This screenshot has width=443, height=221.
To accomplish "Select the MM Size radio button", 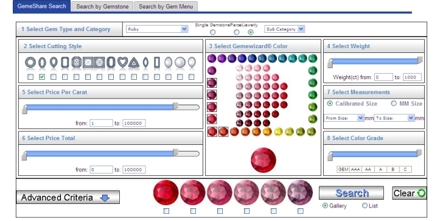I will click(394, 103).
